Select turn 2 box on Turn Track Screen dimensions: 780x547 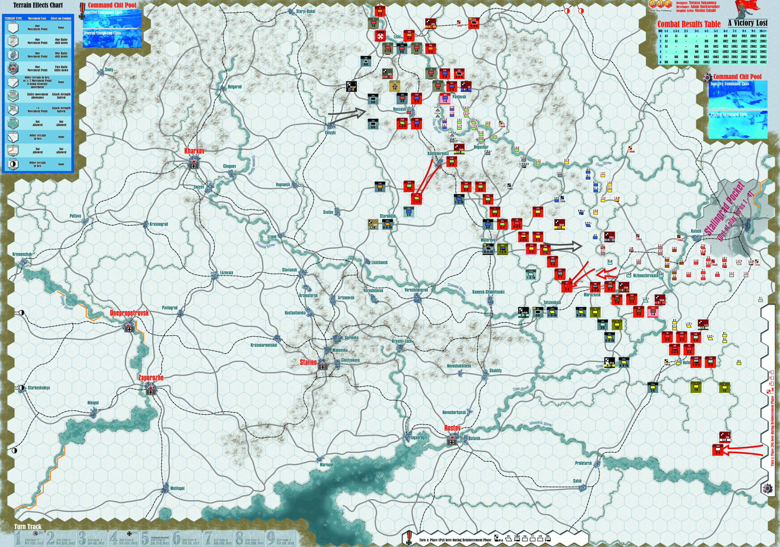pos(61,538)
